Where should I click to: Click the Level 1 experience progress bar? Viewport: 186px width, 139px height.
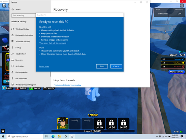point(93,131)
